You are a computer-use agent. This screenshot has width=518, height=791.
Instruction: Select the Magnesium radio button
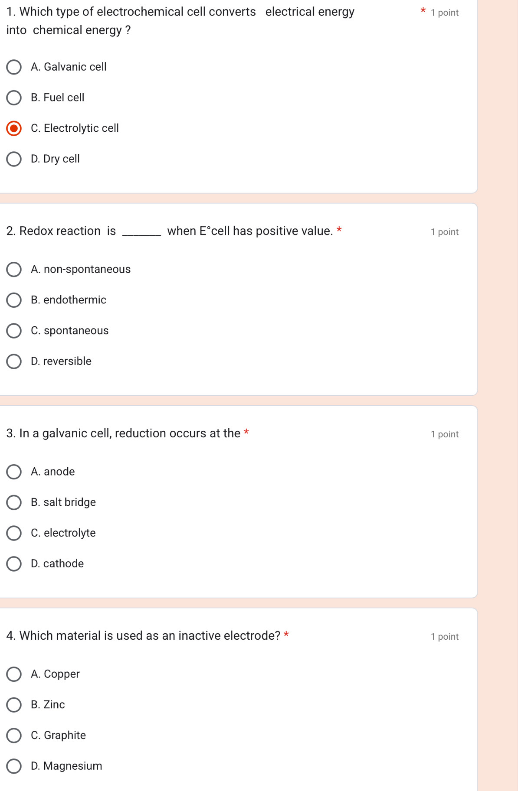[x=14, y=766]
